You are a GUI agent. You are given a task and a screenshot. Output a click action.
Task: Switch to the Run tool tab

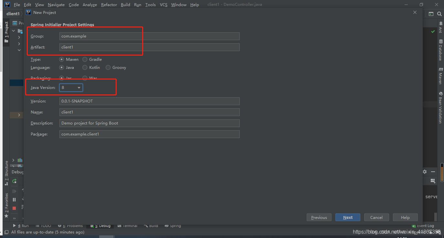coord(21,226)
